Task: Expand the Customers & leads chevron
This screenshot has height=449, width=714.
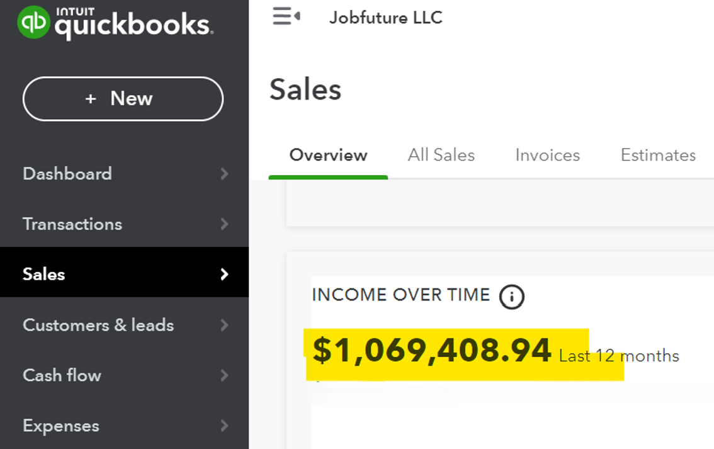Action: pyautogui.click(x=224, y=325)
